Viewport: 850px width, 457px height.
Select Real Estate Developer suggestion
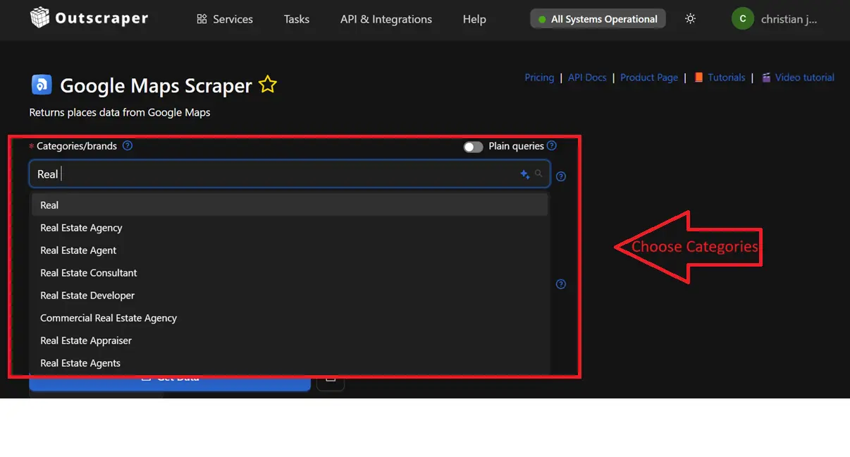[87, 295]
